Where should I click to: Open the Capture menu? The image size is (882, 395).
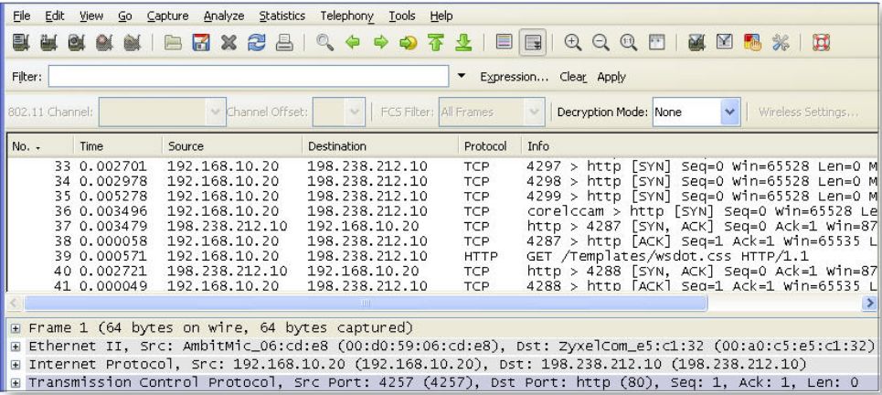point(166,16)
